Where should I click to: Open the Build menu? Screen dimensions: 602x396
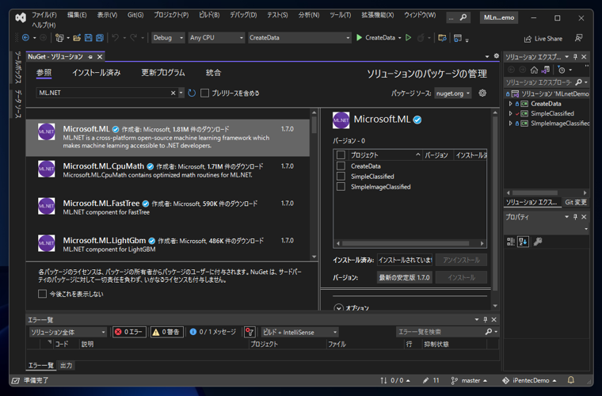(209, 15)
